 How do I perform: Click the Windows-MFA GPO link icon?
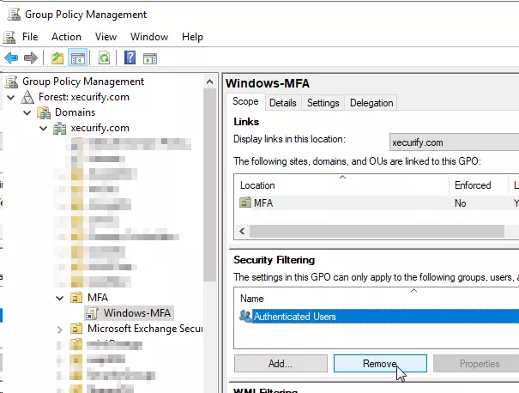coord(93,313)
